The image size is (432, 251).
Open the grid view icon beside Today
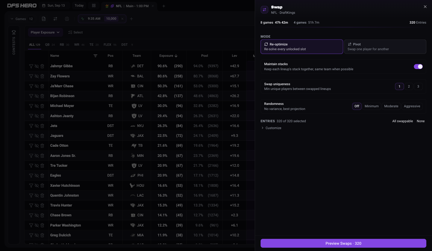(94, 6)
